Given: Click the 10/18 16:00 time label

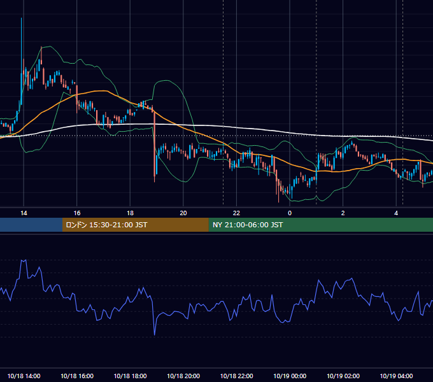Looking at the screenshot, I should [77, 376].
